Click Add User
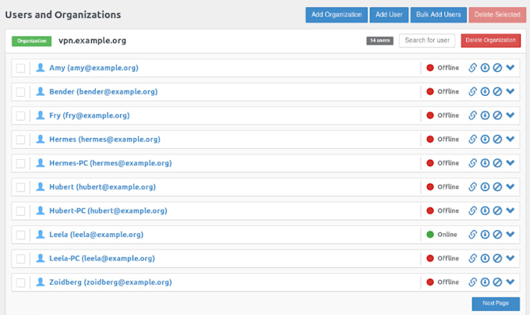The width and height of the screenshot is (530, 315). (x=389, y=15)
